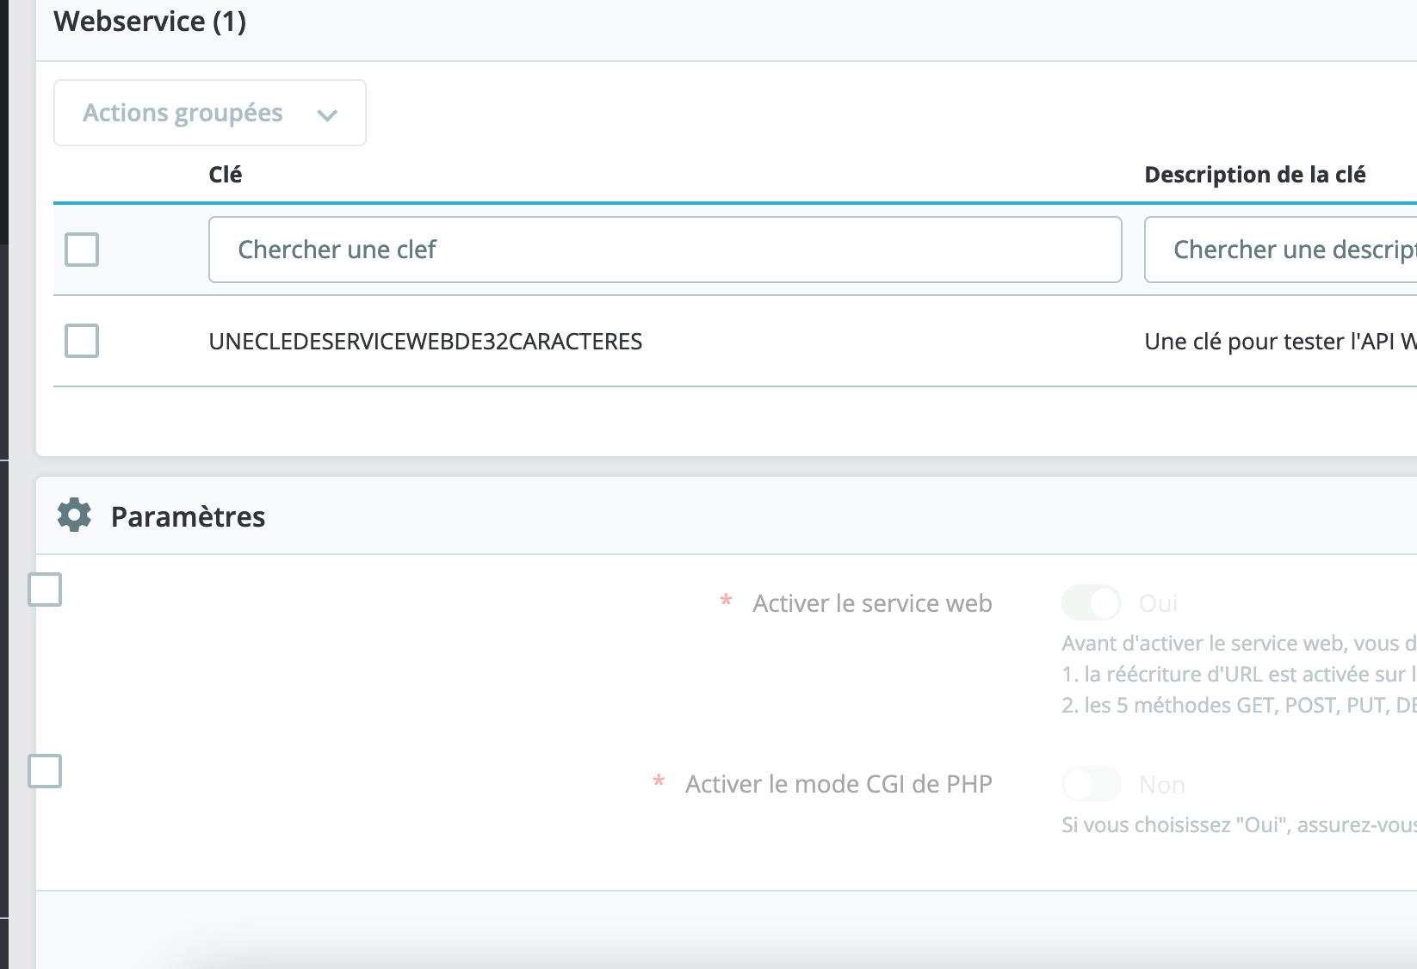Click inside the Chercher une clef search field
This screenshot has width=1417, height=969.
point(665,250)
